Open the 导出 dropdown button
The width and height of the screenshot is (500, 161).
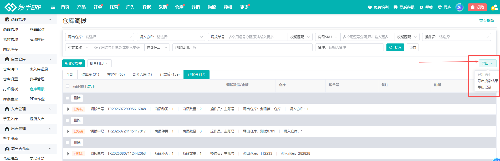(488, 63)
